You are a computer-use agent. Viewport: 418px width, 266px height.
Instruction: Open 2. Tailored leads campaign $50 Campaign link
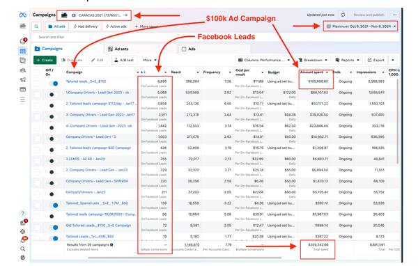98,148
